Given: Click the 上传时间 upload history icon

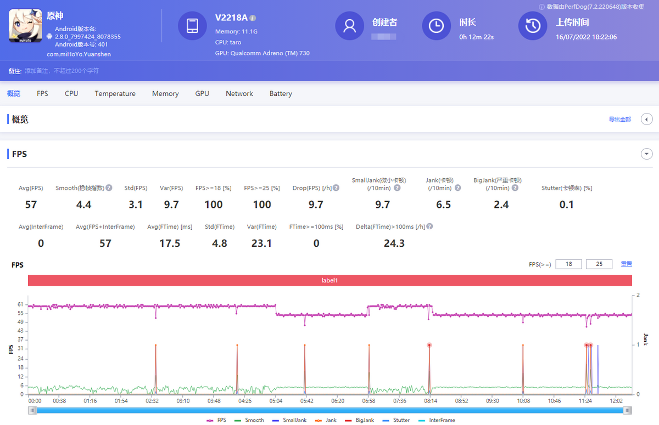Looking at the screenshot, I should (x=532, y=26).
